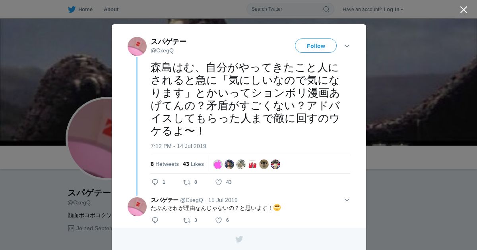Open the pink apple liker avatar

(218, 164)
